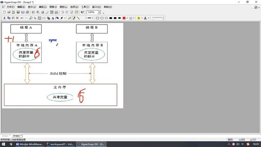The height and width of the screenshot is (147, 261).
Task: Select the Stamp tool icon
Action: [x=145, y=18]
